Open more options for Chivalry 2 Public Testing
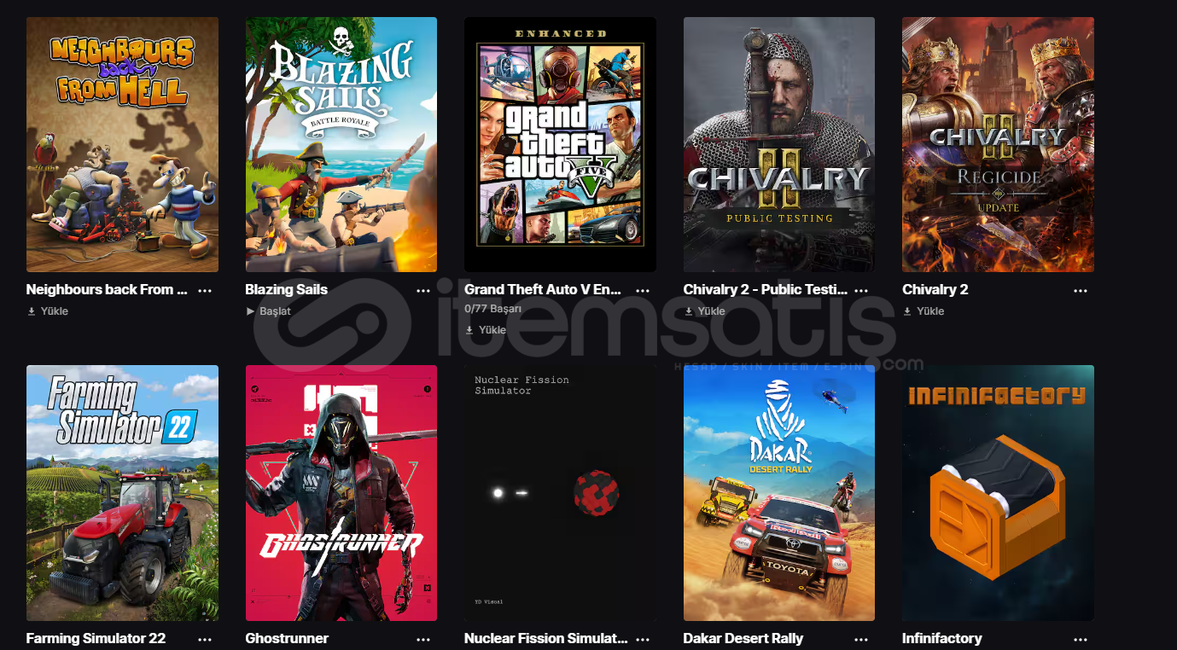 coord(861,290)
